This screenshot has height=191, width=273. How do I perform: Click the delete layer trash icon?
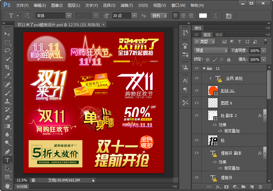click(x=261, y=187)
